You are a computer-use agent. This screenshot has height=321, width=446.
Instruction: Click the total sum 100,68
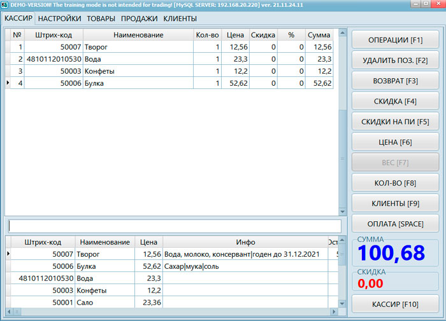[x=391, y=253]
